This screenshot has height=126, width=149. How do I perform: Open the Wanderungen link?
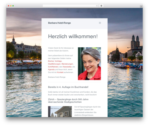click(x=67, y=64)
